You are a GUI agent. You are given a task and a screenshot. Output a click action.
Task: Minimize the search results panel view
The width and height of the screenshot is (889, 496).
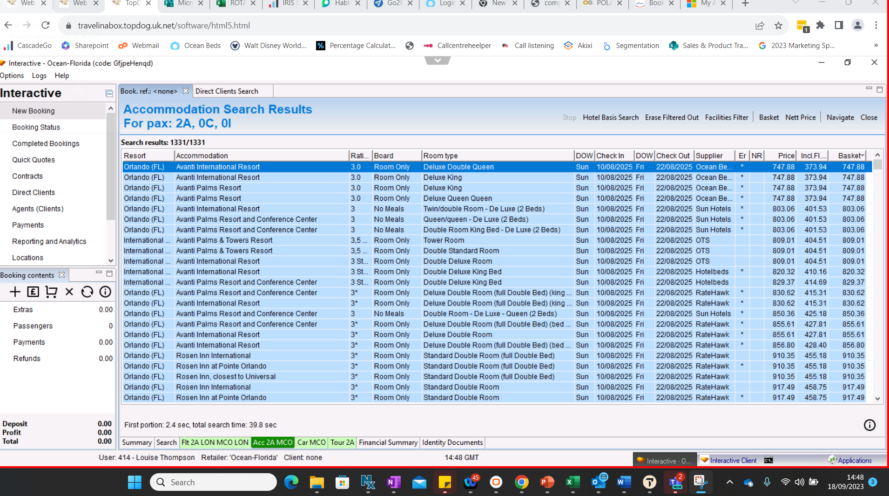(x=869, y=88)
